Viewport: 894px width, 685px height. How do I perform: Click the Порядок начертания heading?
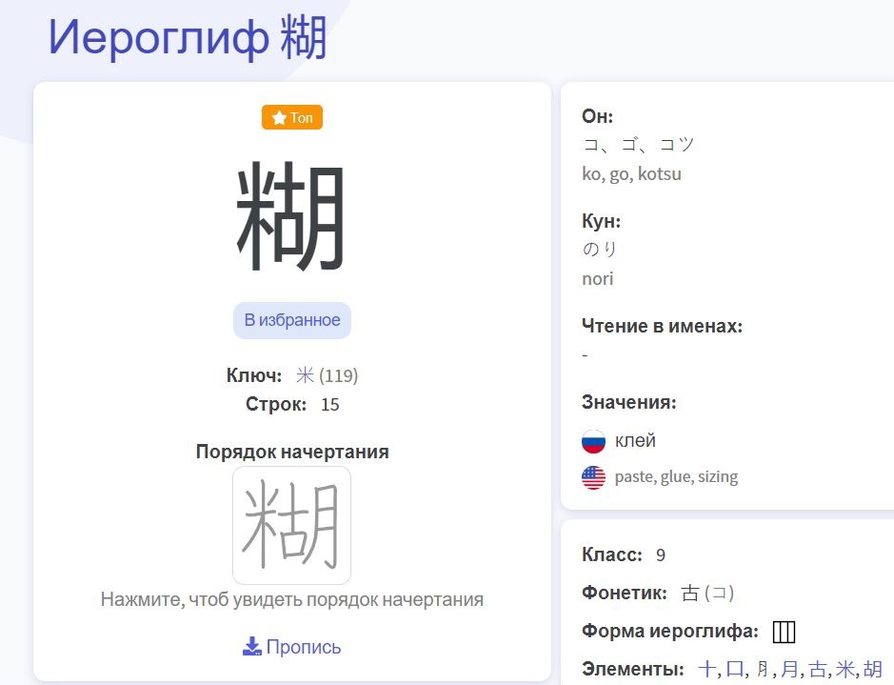[x=292, y=452]
